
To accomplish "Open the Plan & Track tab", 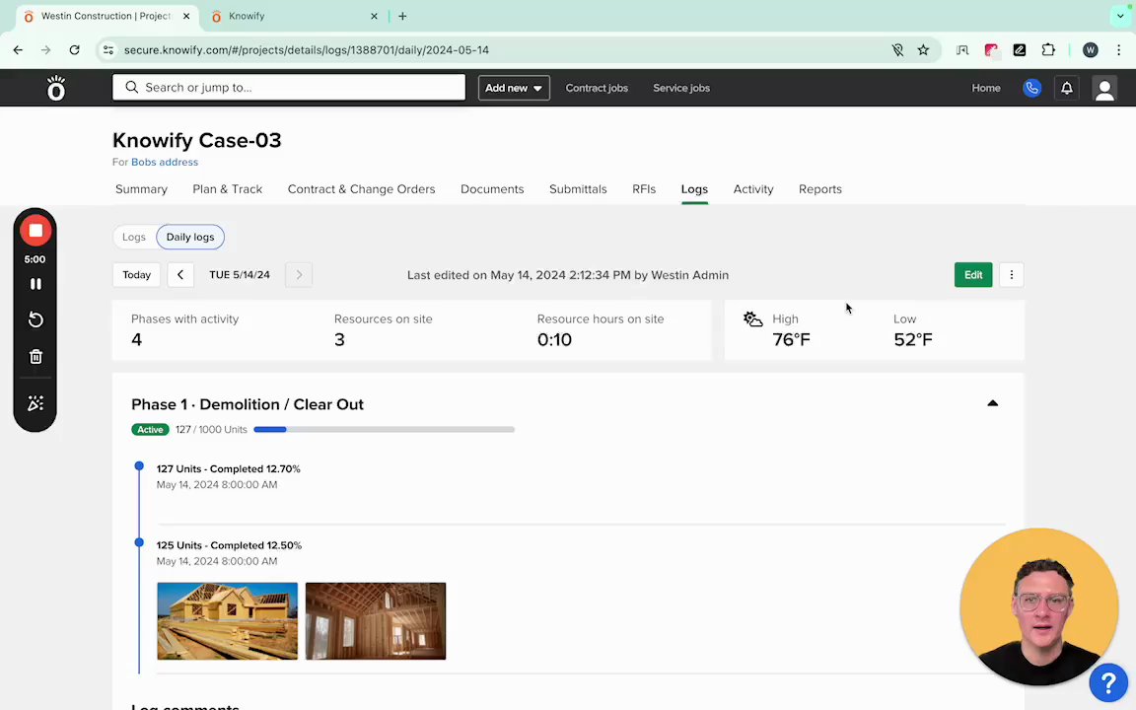I will tap(227, 189).
